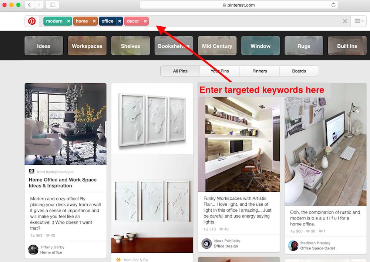Screen dimensions: 370x262
Task: Open the Pinterest hamburger menu dropdown
Action: [x=359, y=21]
